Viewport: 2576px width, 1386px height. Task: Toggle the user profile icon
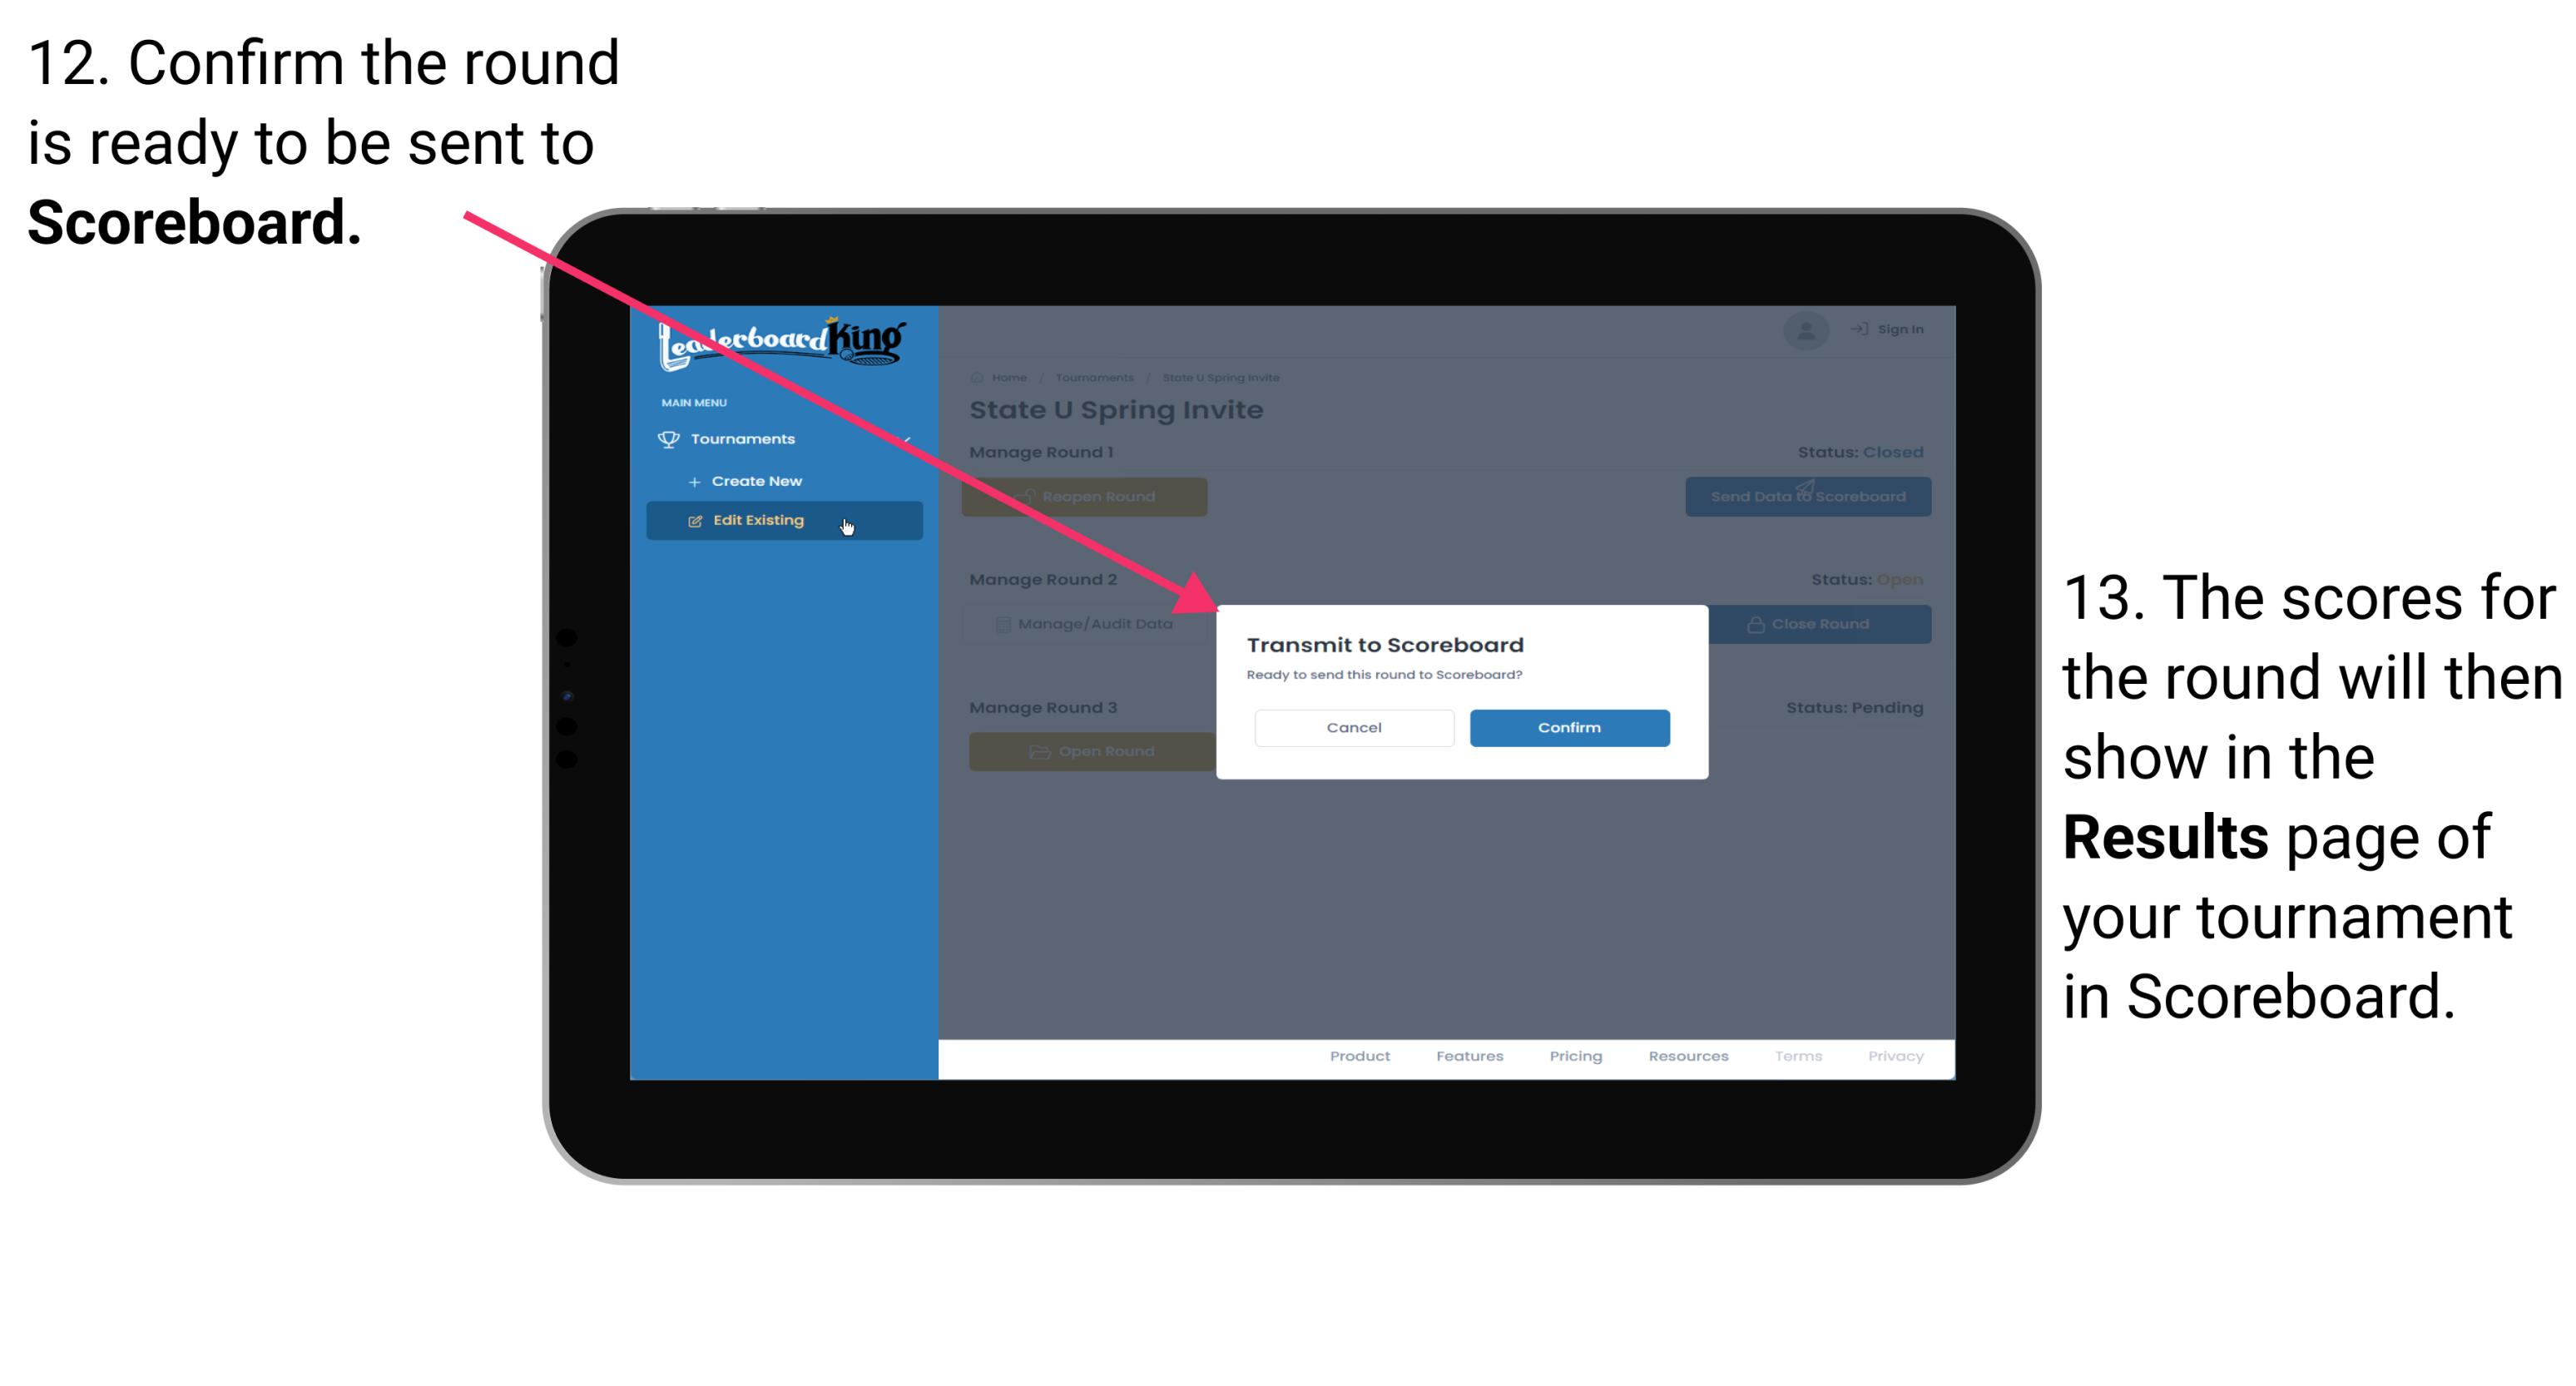[x=1805, y=331]
